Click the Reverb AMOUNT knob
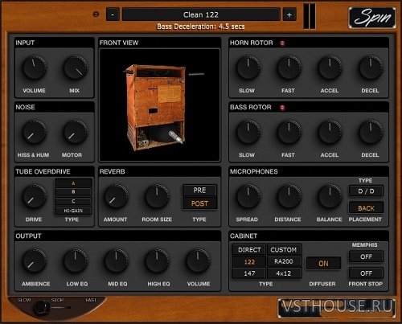The width and height of the screenshot is (402, 324). [116, 196]
